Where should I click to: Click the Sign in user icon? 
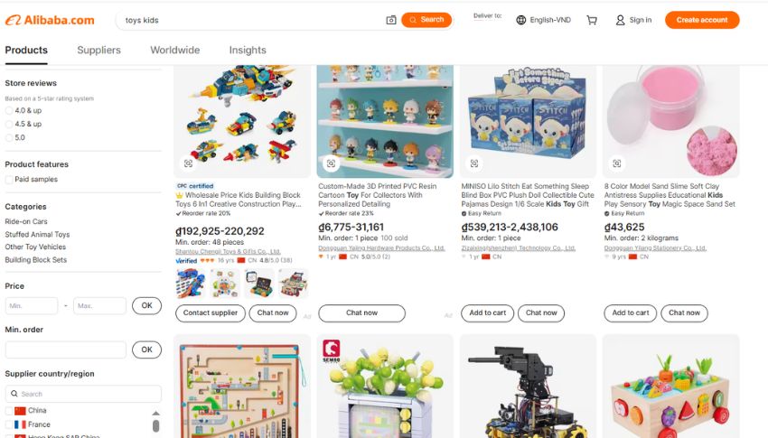620,20
